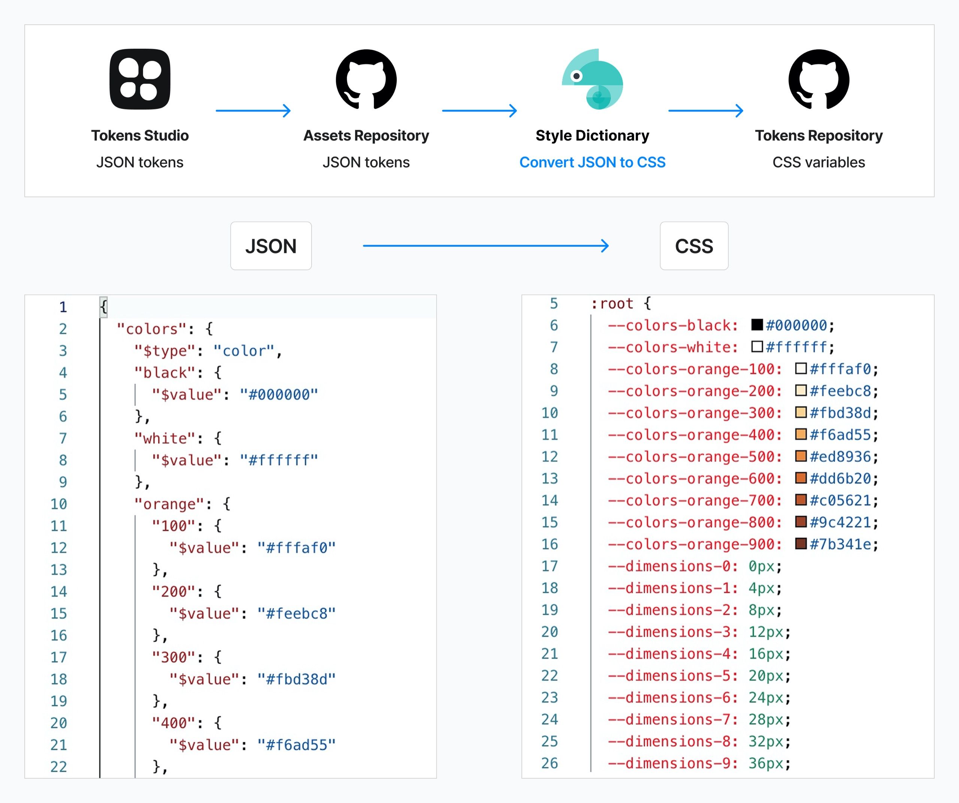
Task: Open the swatch next to #c05621
Action: [801, 500]
